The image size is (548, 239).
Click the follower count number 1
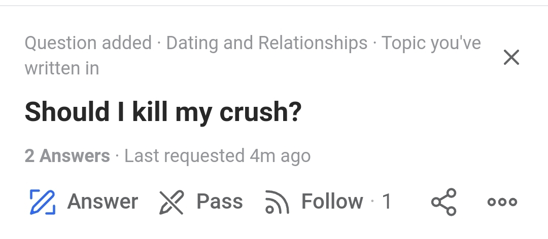click(387, 202)
